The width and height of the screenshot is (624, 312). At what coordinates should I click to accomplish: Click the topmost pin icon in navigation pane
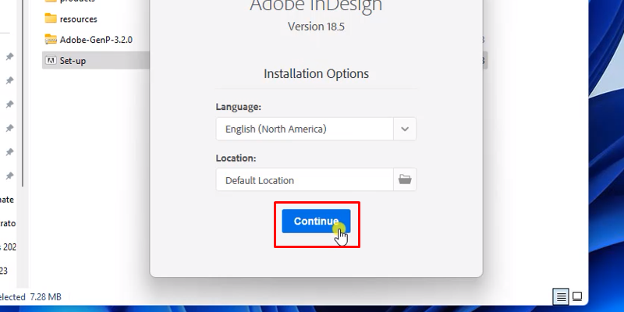[9, 58]
